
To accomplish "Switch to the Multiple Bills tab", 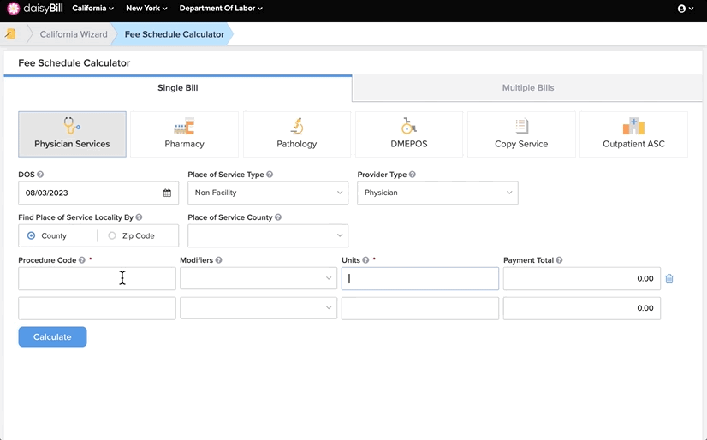I will coord(528,88).
